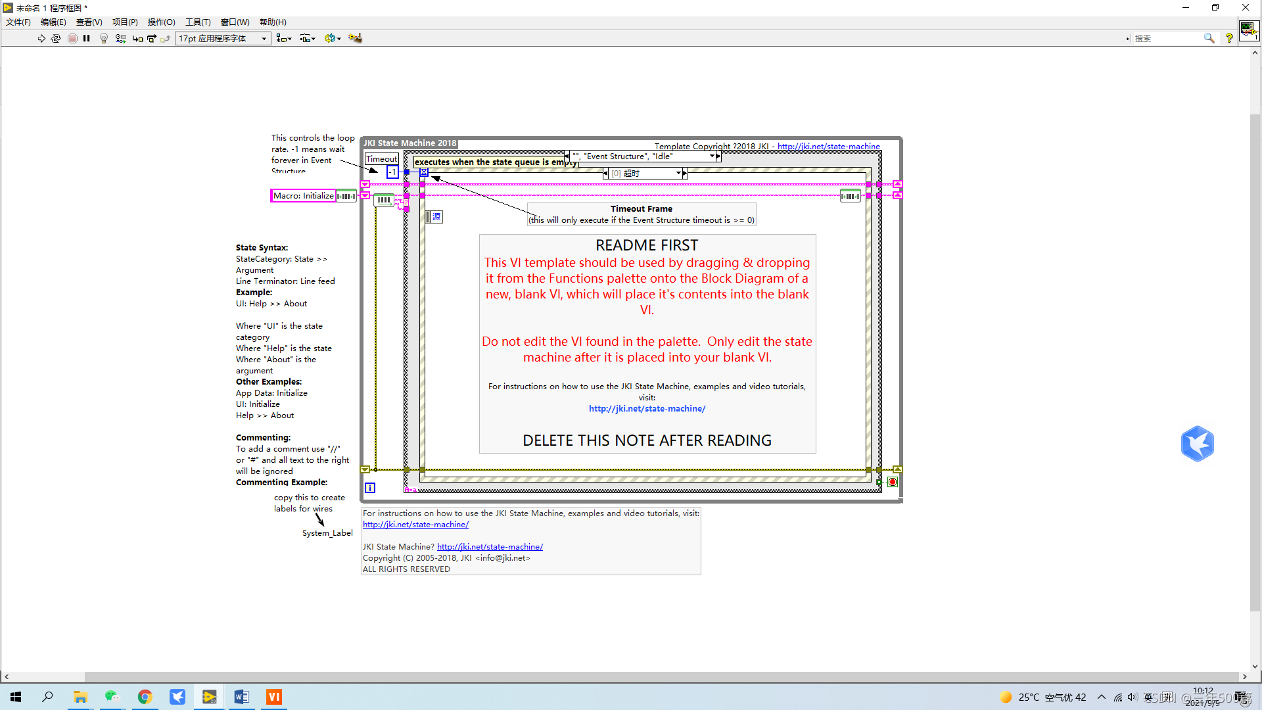Toggle Retain Wire Values

[x=120, y=39]
